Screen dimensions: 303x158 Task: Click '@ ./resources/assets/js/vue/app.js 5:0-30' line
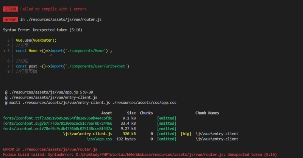click(x=49, y=92)
